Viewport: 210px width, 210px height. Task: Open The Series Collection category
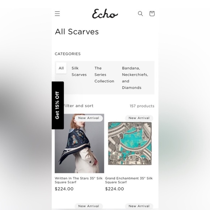tap(104, 75)
